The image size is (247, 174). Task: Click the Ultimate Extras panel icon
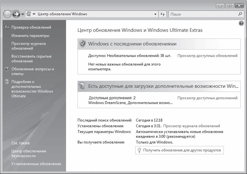82,86
